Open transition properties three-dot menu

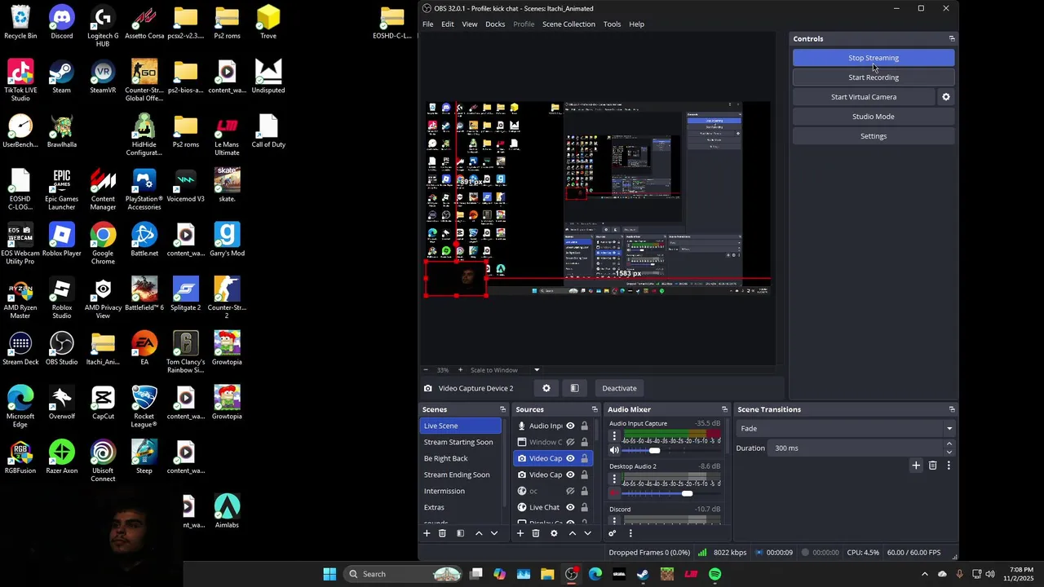[949, 466]
